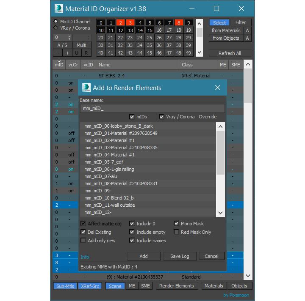Viewport: 305px width, 301px height.
Task: Click the render elements list scroll-down arrow
Action: (220, 213)
